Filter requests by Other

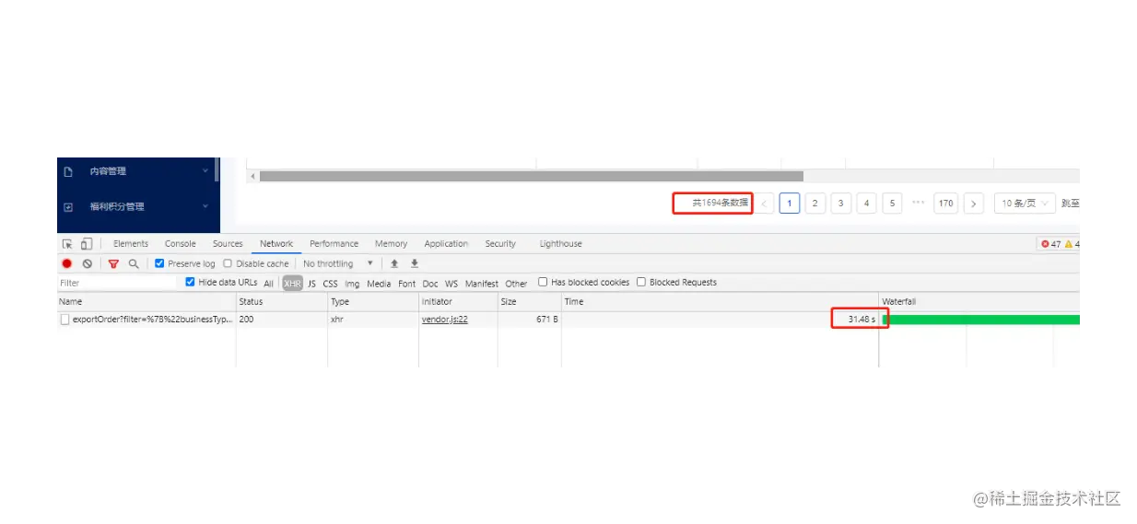click(x=516, y=284)
